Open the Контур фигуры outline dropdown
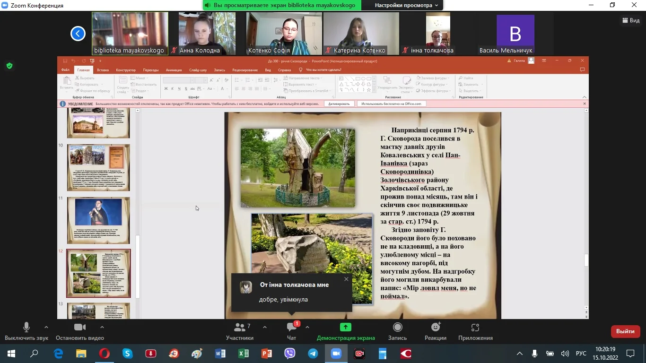This screenshot has width=646, height=363. (432, 84)
